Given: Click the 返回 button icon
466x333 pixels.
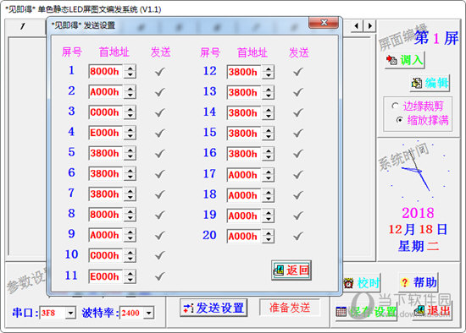Looking at the screenshot, I should 279,270.
